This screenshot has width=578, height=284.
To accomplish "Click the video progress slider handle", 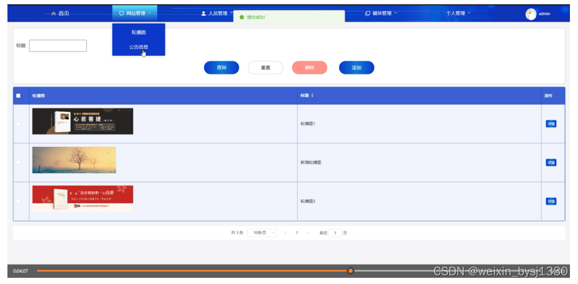I will tap(350, 271).
